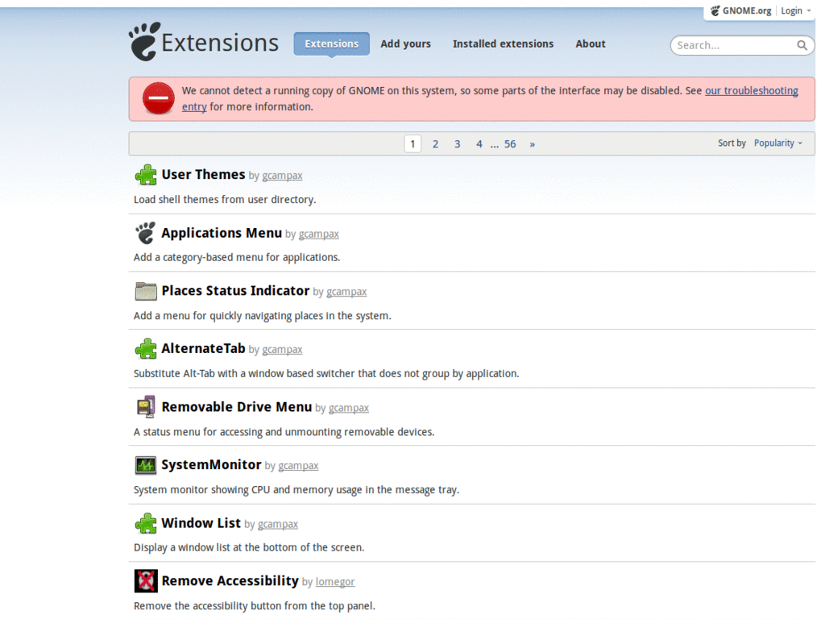Image resolution: width=825 pixels, height=619 pixels.
Task: Expand the Login dropdown
Action: [x=795, y=10]
